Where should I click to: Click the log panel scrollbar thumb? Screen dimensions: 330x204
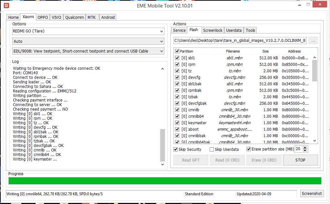[x=162, y=145]
